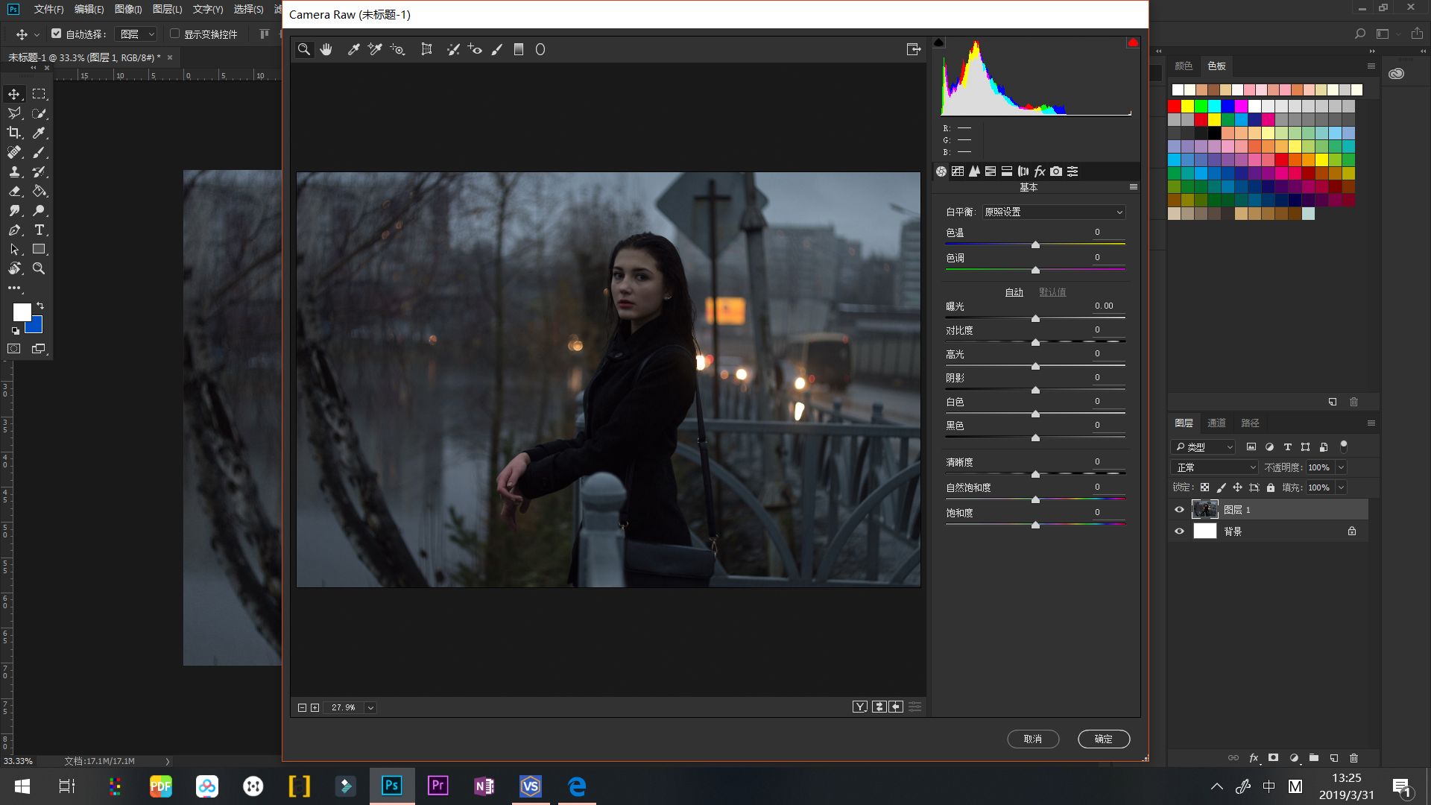Select the Adjustment Brush in Camera Raw

pyautogui.click(x=497, y=50)
